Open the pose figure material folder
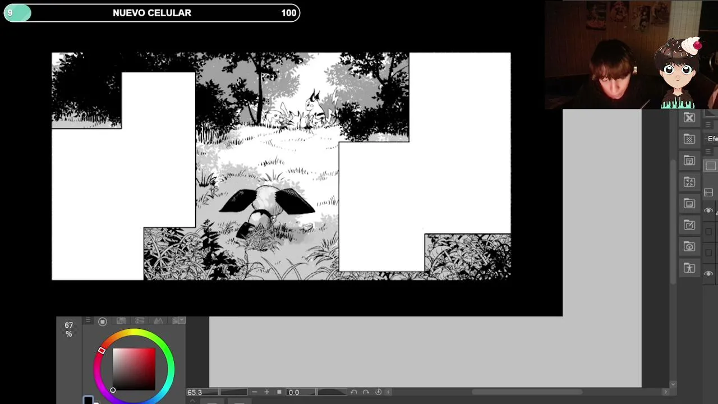The image size is (718, 404). 689,268
